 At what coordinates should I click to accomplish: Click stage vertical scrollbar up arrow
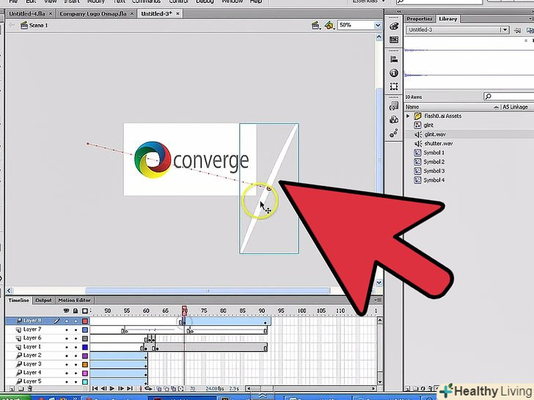(378, 37)
